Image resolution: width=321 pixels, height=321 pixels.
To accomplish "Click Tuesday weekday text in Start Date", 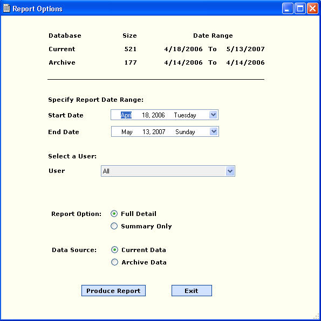I will [185, 115].
